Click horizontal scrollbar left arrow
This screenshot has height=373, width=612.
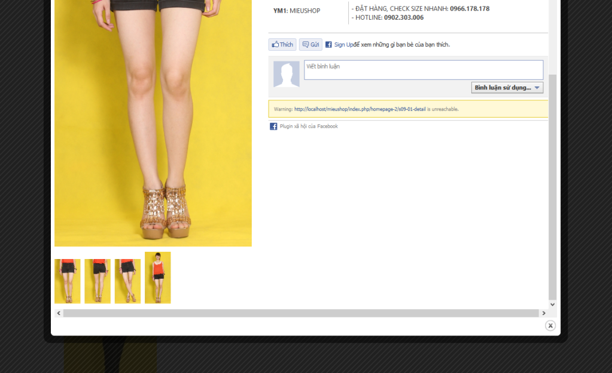[59, 313]
